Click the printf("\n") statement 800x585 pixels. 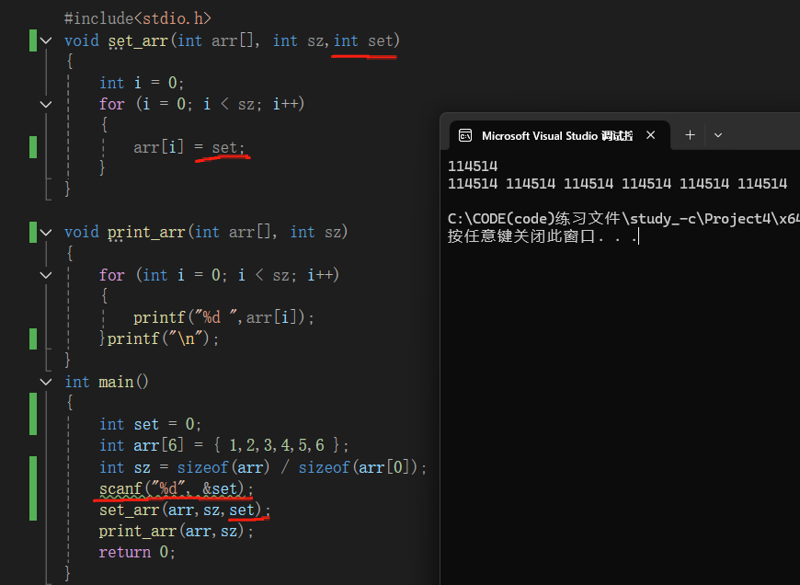(x=164, y=338)
